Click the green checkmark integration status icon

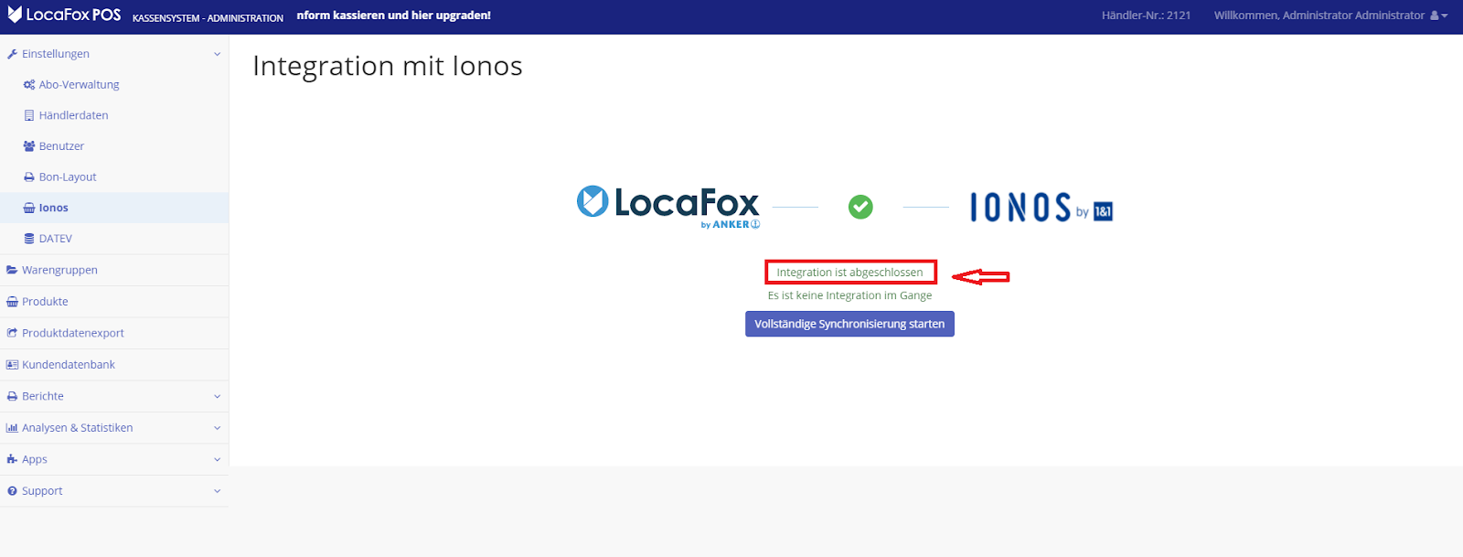(860, 207)
